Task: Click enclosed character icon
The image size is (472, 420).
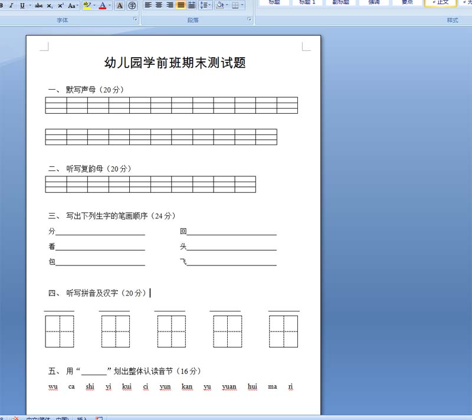Action: tap(132, 5)
